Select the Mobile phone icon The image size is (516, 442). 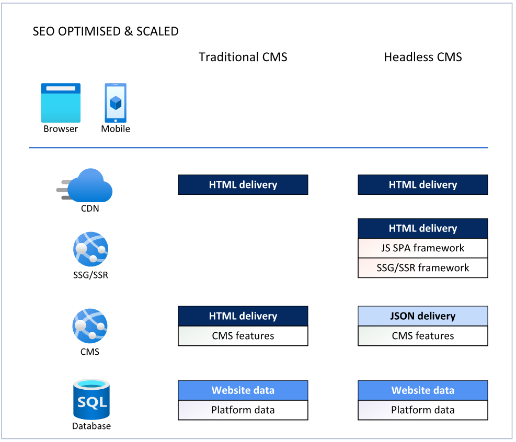pos(116,102)
